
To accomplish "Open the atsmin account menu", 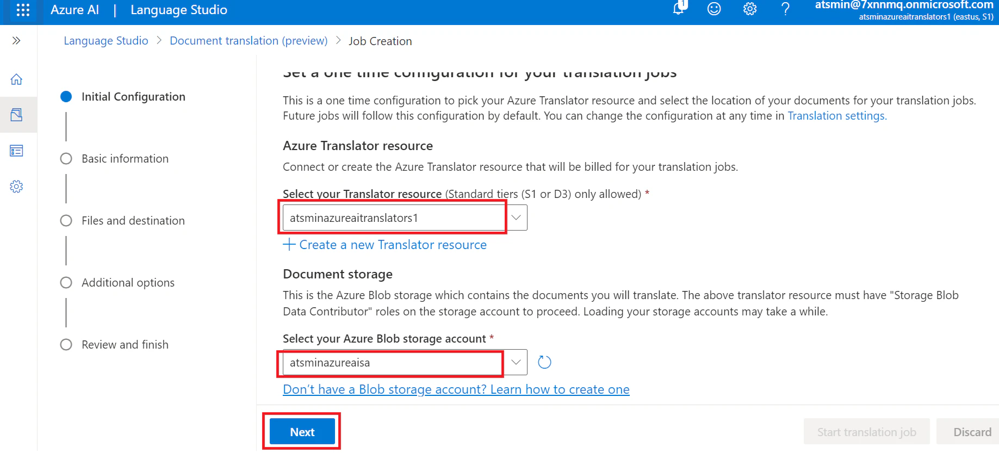I will 904,10.
